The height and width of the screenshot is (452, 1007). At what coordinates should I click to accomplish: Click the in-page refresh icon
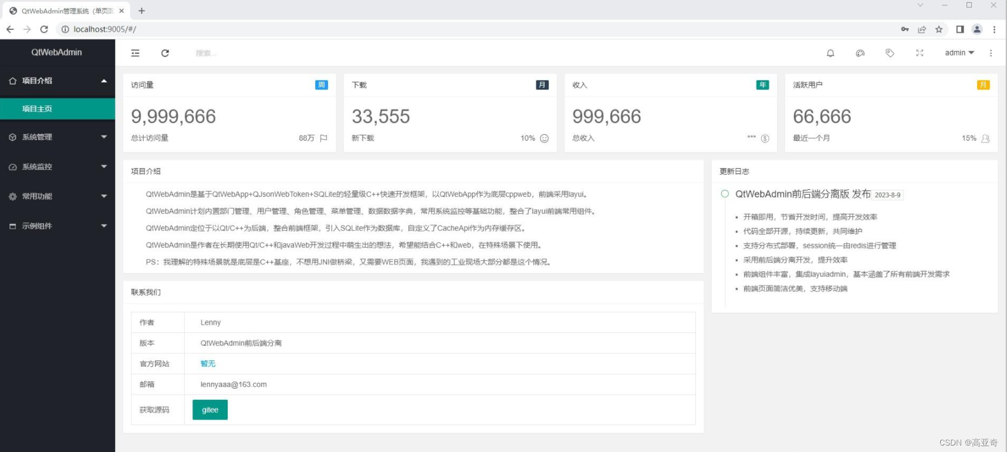point(165,53)
